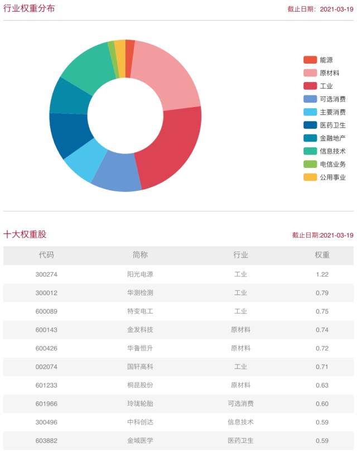Click the 工业 legend color swatch
Viewport: 357px width, 453px height.
(310, 86)
